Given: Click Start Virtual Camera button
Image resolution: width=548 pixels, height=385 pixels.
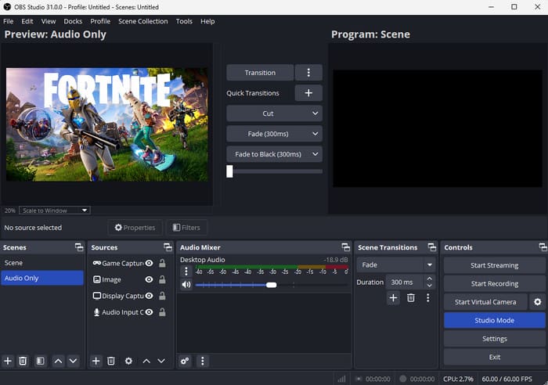Looking at the screenshot, I should click(485, 302).
